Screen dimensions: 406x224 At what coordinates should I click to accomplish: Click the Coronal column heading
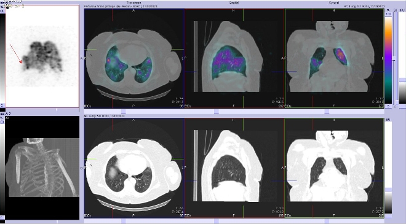tap(334, 2)
